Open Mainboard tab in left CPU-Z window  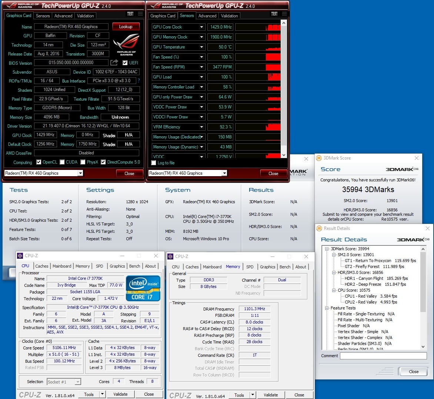(x=62, y=266)
